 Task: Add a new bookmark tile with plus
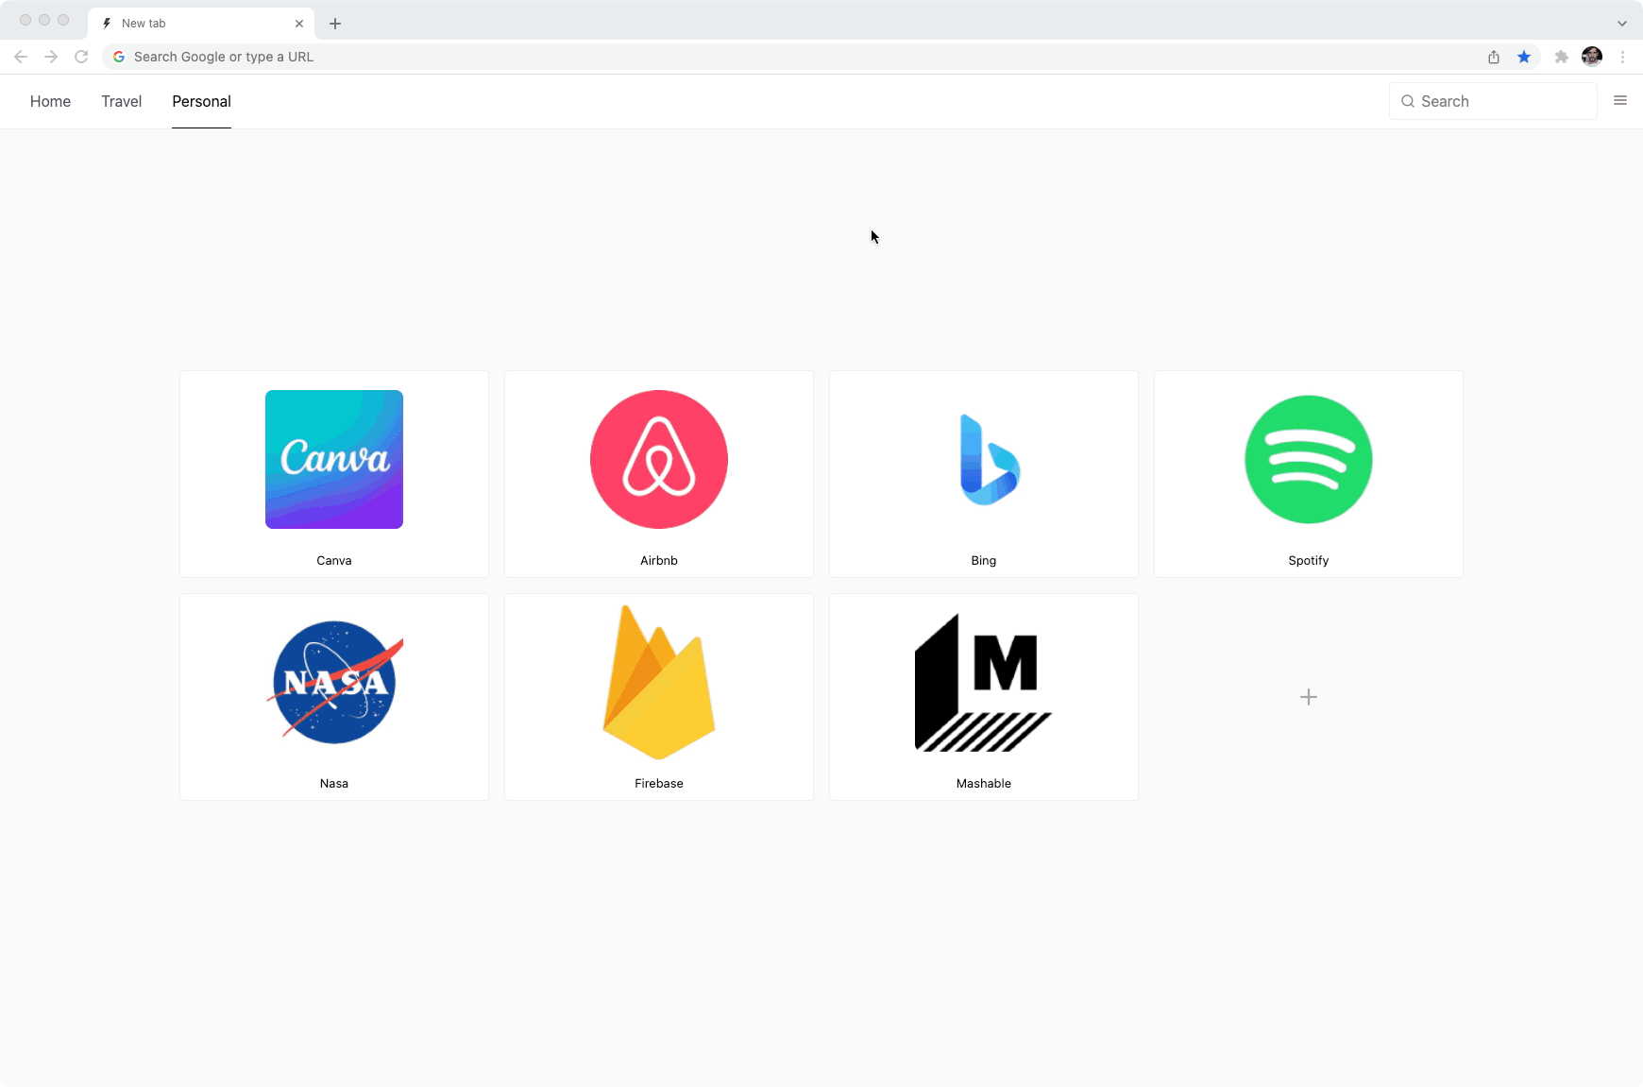[1309, 697]
